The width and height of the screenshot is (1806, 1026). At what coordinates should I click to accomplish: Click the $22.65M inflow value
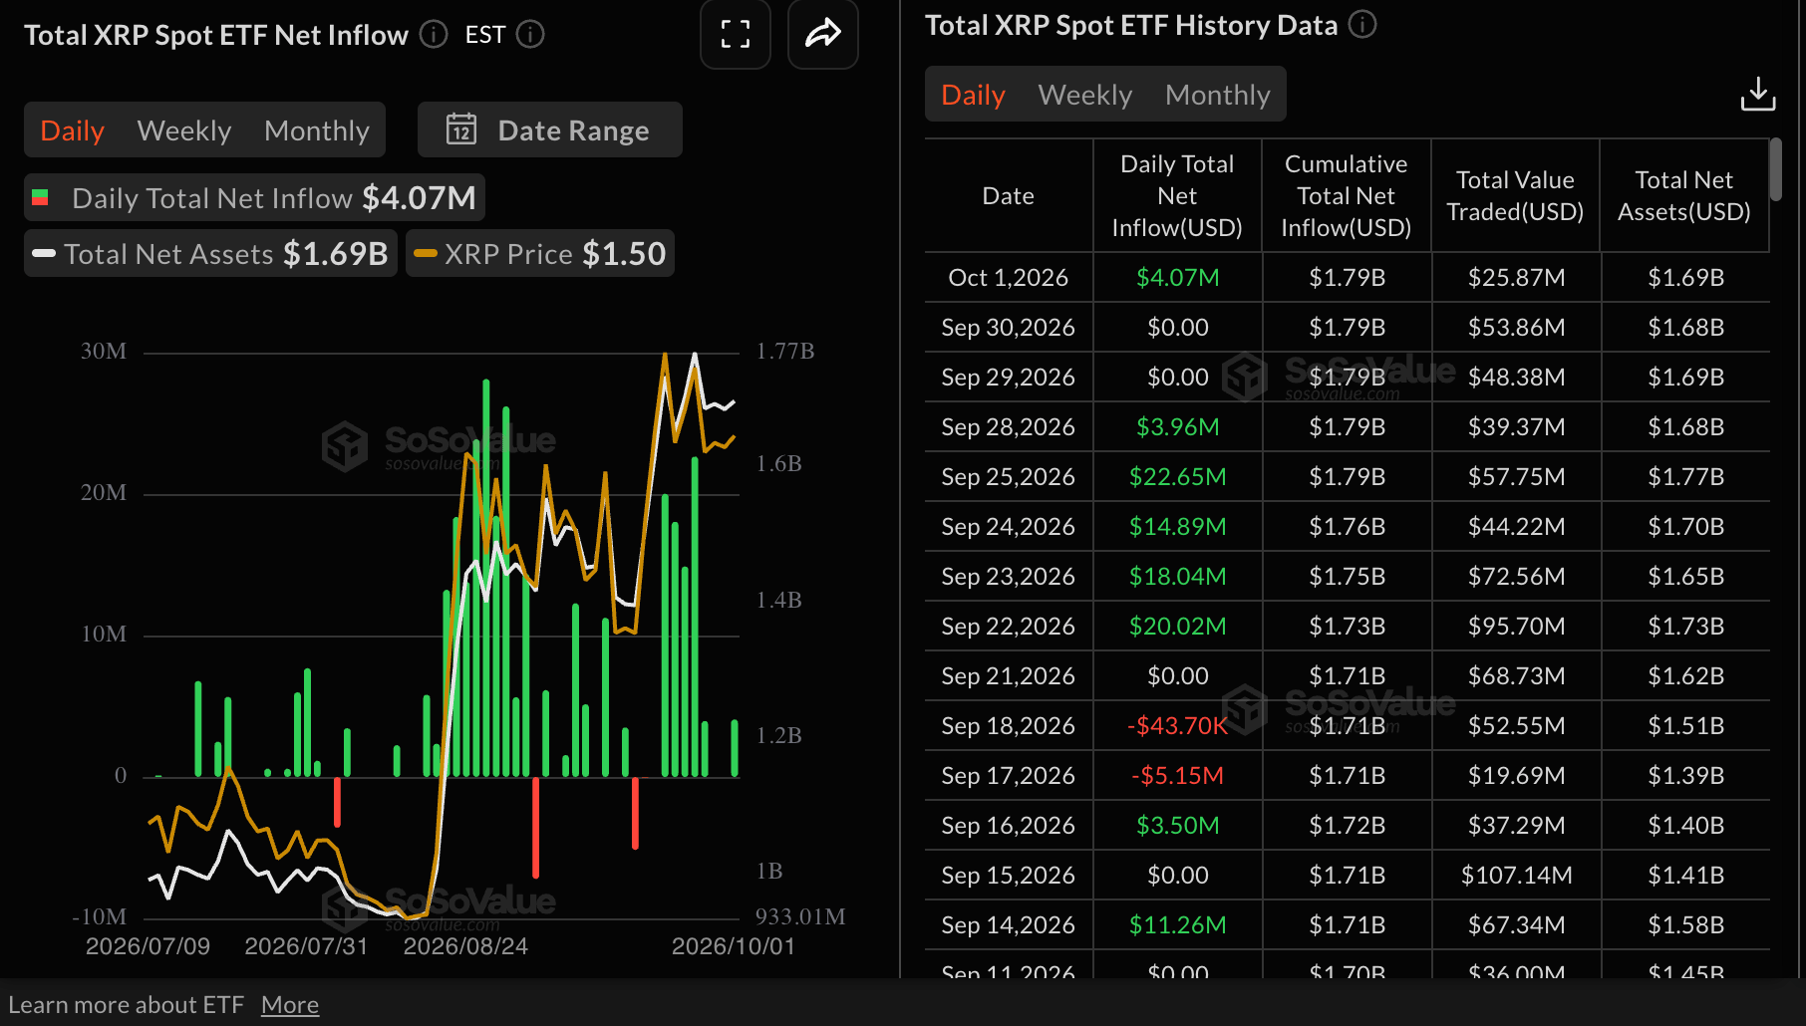1177,476
